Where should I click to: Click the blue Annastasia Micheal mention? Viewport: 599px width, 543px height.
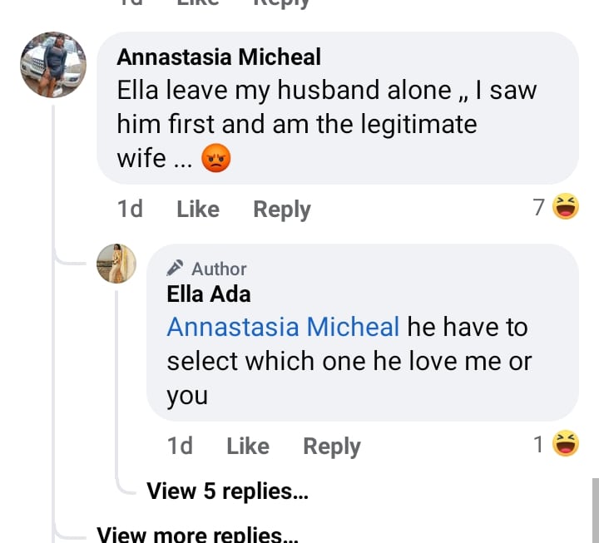point(283,327)
